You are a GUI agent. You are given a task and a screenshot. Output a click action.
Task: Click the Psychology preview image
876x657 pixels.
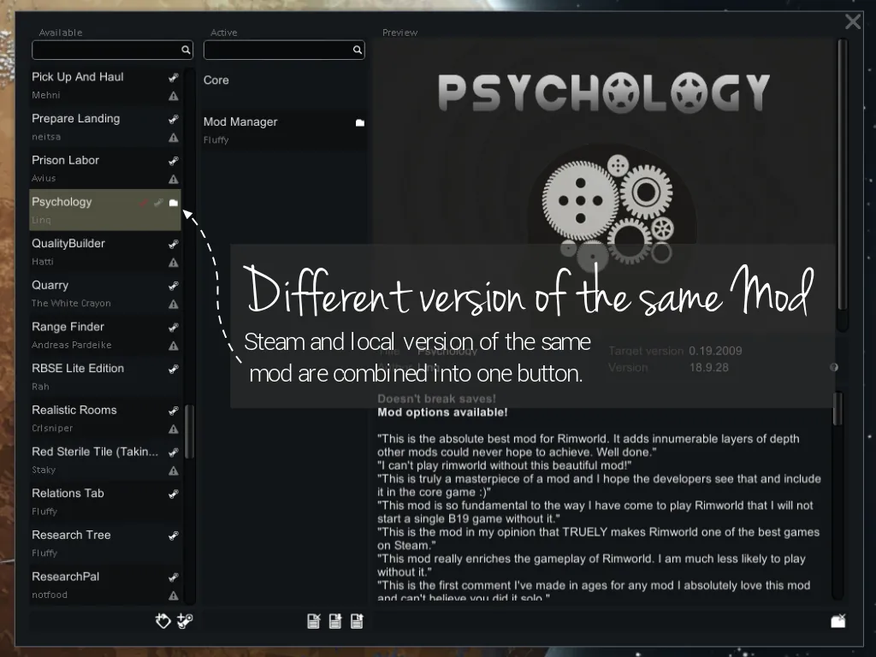pos(604,171)
